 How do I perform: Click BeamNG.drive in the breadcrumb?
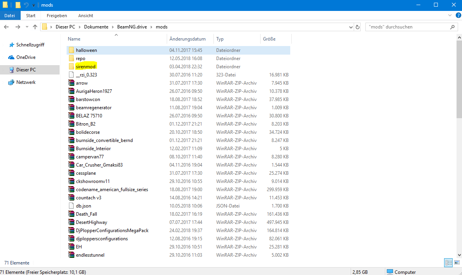(x=132, y=27)
